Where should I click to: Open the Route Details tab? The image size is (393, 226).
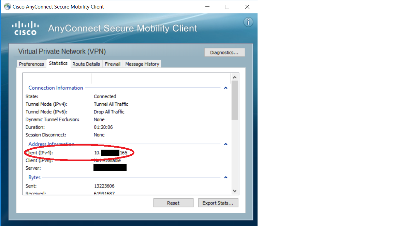[x=86, y=64]
